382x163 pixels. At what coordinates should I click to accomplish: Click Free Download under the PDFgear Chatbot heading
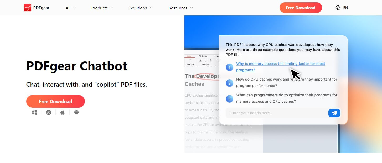click(55, 101)
